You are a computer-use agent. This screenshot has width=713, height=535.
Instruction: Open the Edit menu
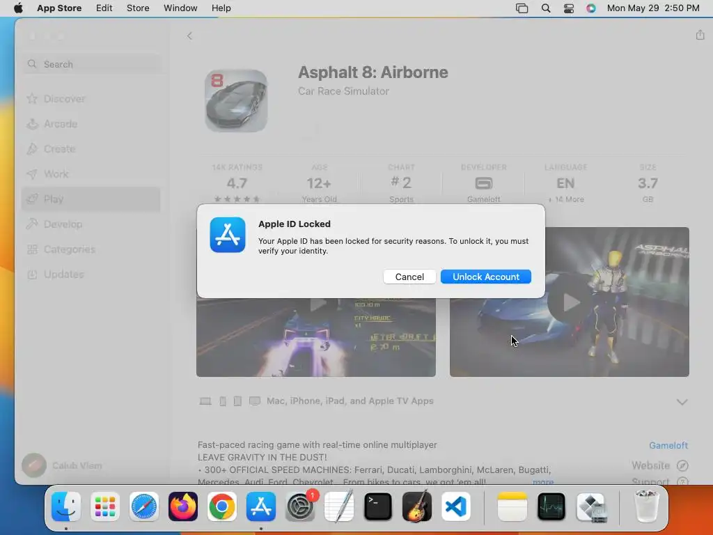[x=104, y=8]
